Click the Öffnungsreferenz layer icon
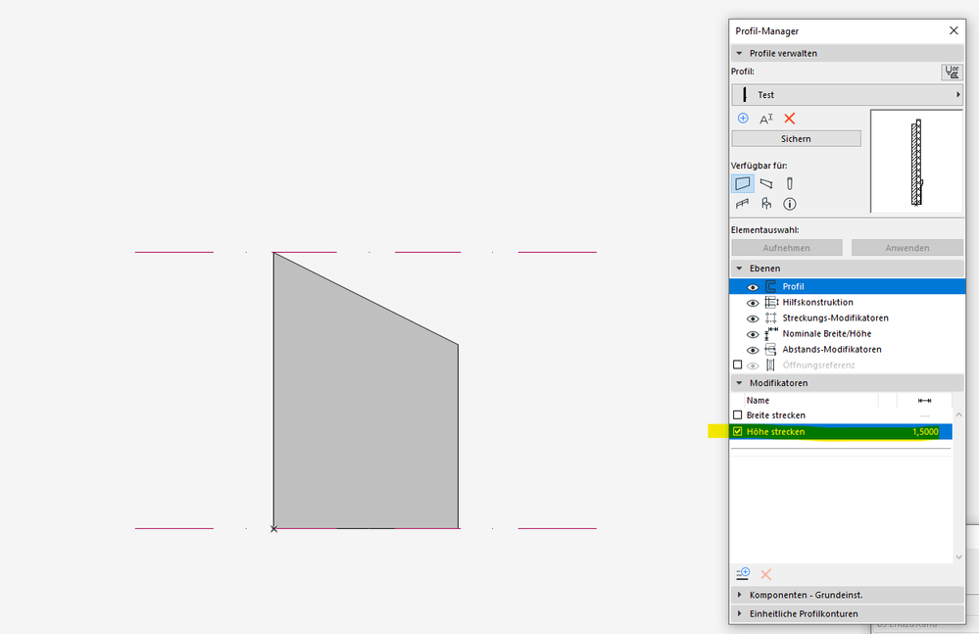 pyautogui.click(x=771, y=366)
